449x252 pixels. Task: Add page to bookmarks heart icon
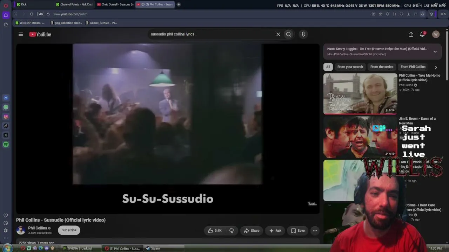pos(402,14)
